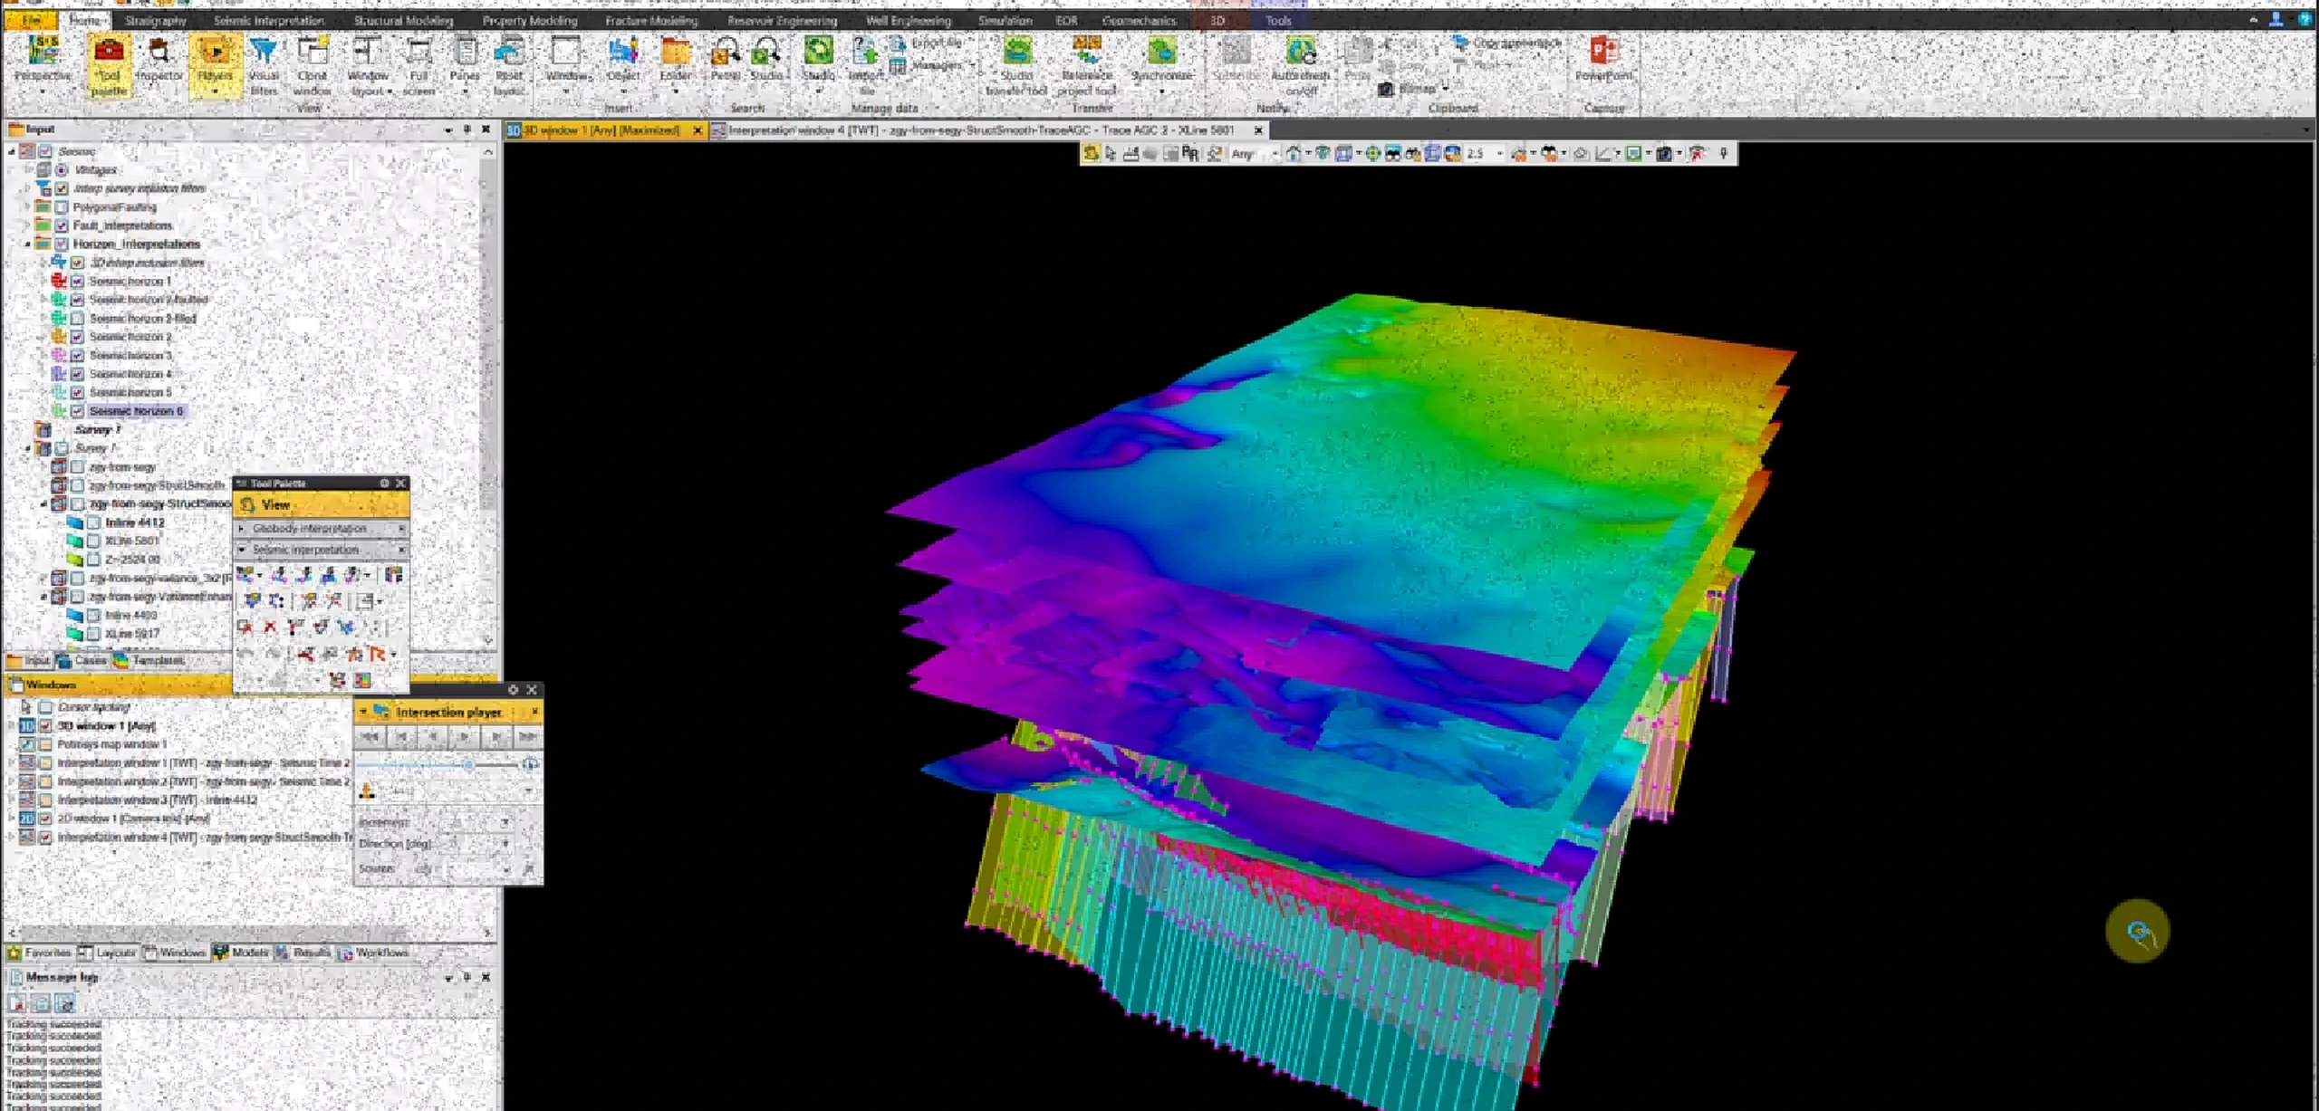Toggle 3D window 1 [Any] checkbox
Image resolution: width=2319 pixels, height=1111 pixels.
tap(45, 726)
